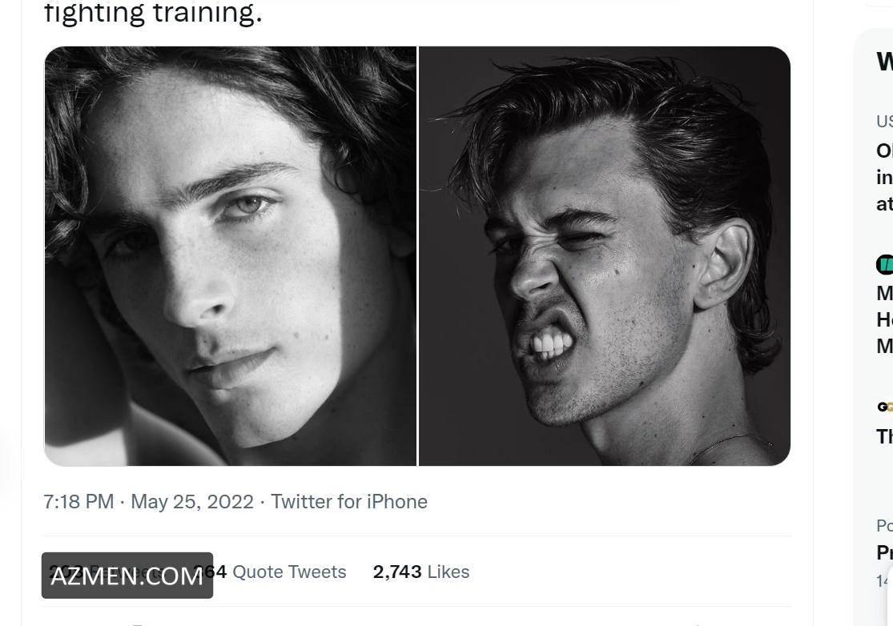
Task: Open the Twitter for iPhone source link
Action: tap(348, 502)
